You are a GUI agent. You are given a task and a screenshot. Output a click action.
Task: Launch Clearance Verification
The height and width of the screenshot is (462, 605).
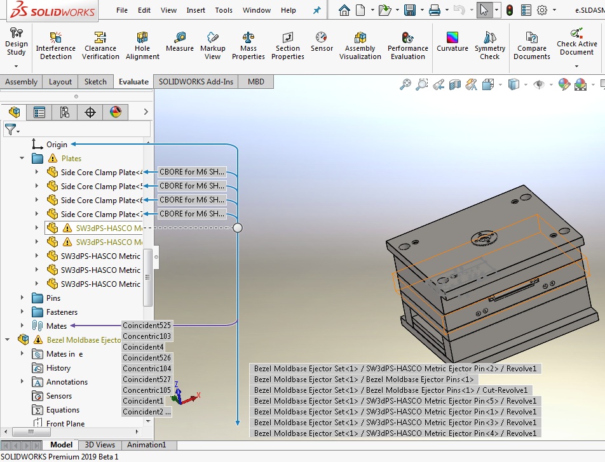coord(100,46)
